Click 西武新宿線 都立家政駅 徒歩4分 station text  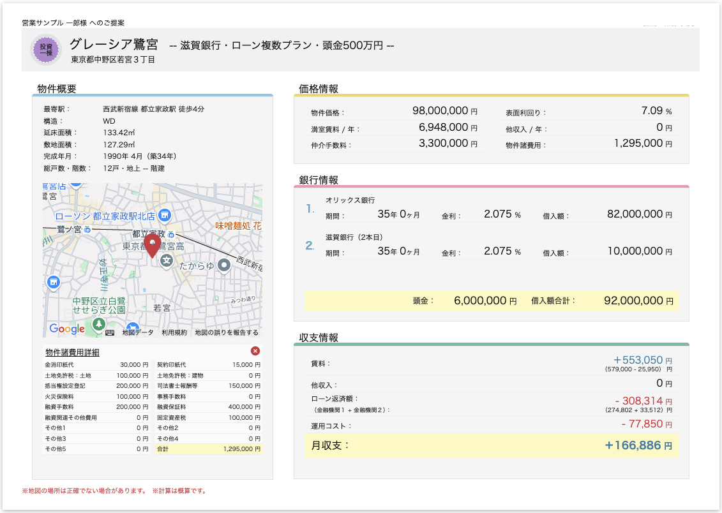154,109
